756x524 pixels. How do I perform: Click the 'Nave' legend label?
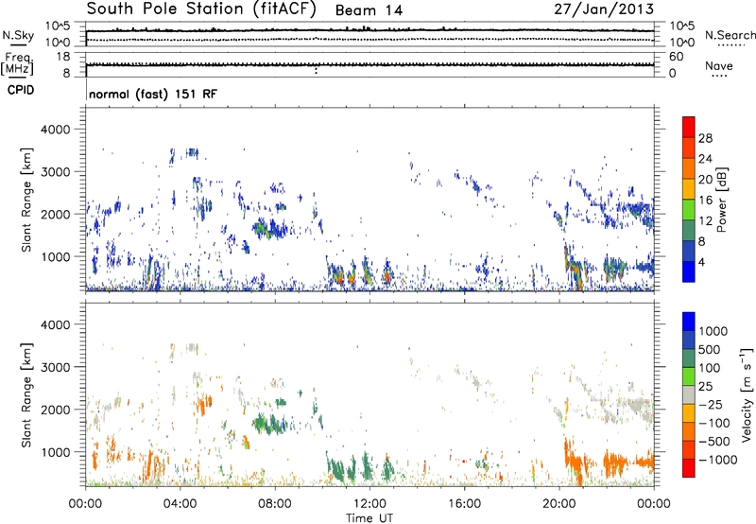[719, 66]
